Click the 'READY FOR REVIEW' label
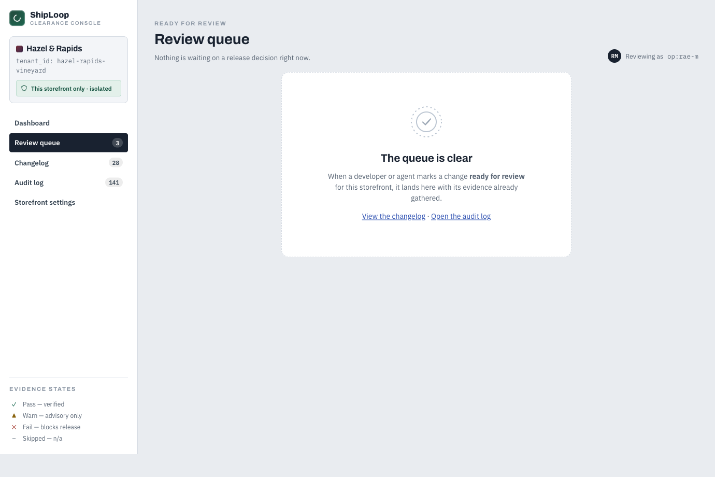This screenshot has width=715, height=477. click(x=190, y=23)
